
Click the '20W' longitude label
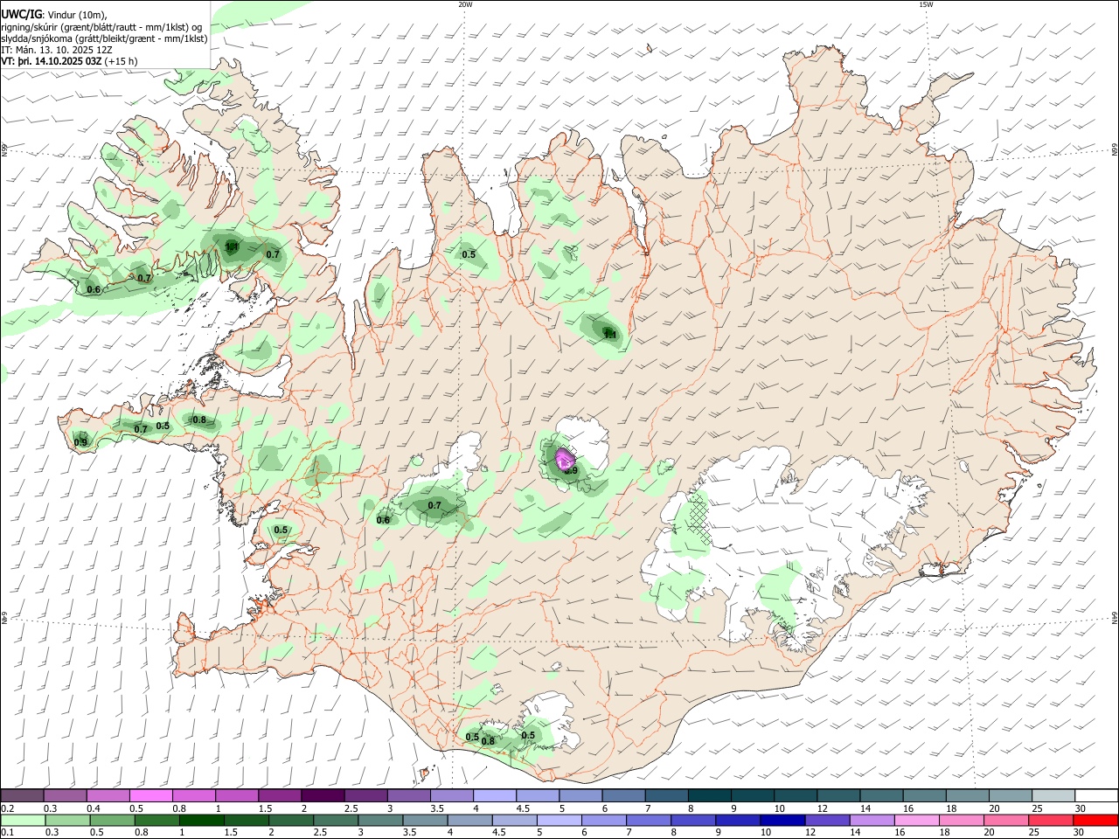pos(465,4)
